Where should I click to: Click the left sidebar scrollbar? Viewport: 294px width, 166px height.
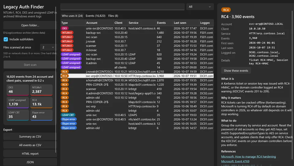point(56,80)
